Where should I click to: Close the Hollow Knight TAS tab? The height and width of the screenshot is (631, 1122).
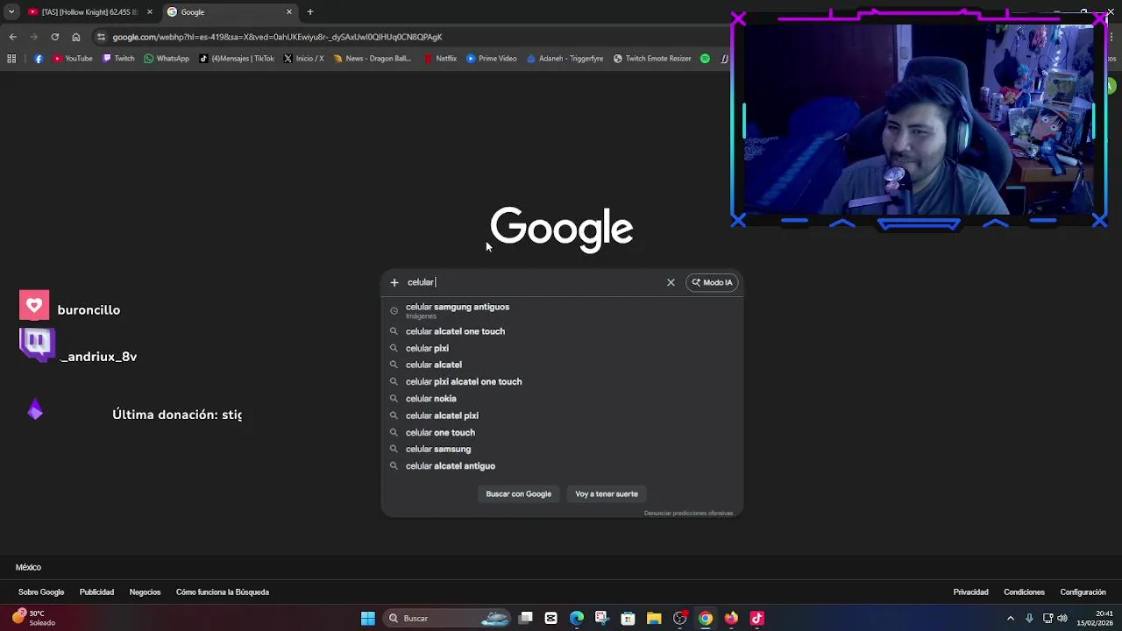pos(150,12)
